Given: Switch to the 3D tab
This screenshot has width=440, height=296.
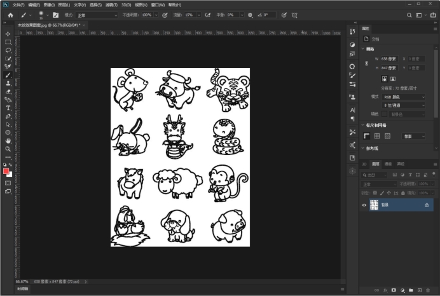Looking at the screenshot, I should [364, 164].
